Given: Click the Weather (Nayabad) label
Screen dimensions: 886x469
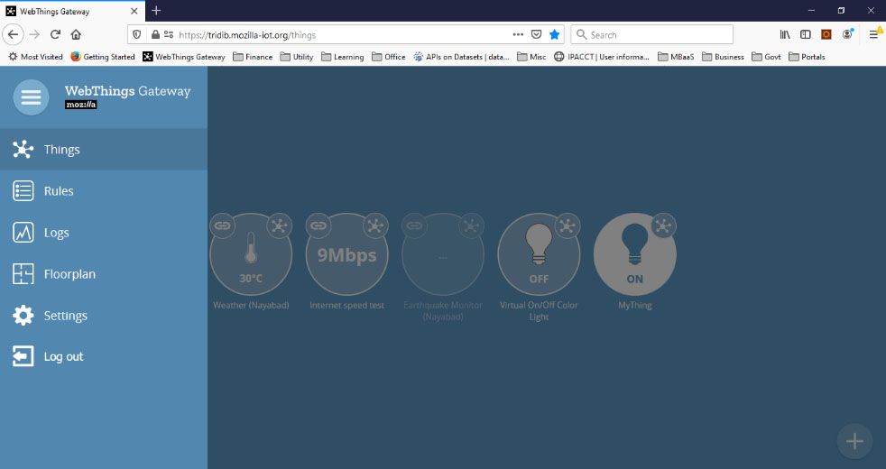Looking at the screenshot, I should tap(251, 305).
